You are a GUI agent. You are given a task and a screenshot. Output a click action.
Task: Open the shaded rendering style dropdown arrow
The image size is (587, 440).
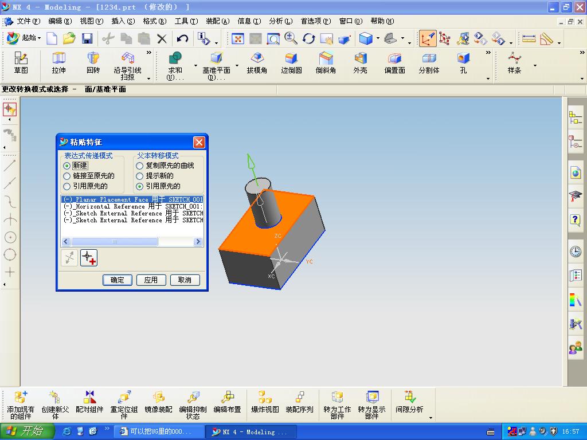(378, 38)
